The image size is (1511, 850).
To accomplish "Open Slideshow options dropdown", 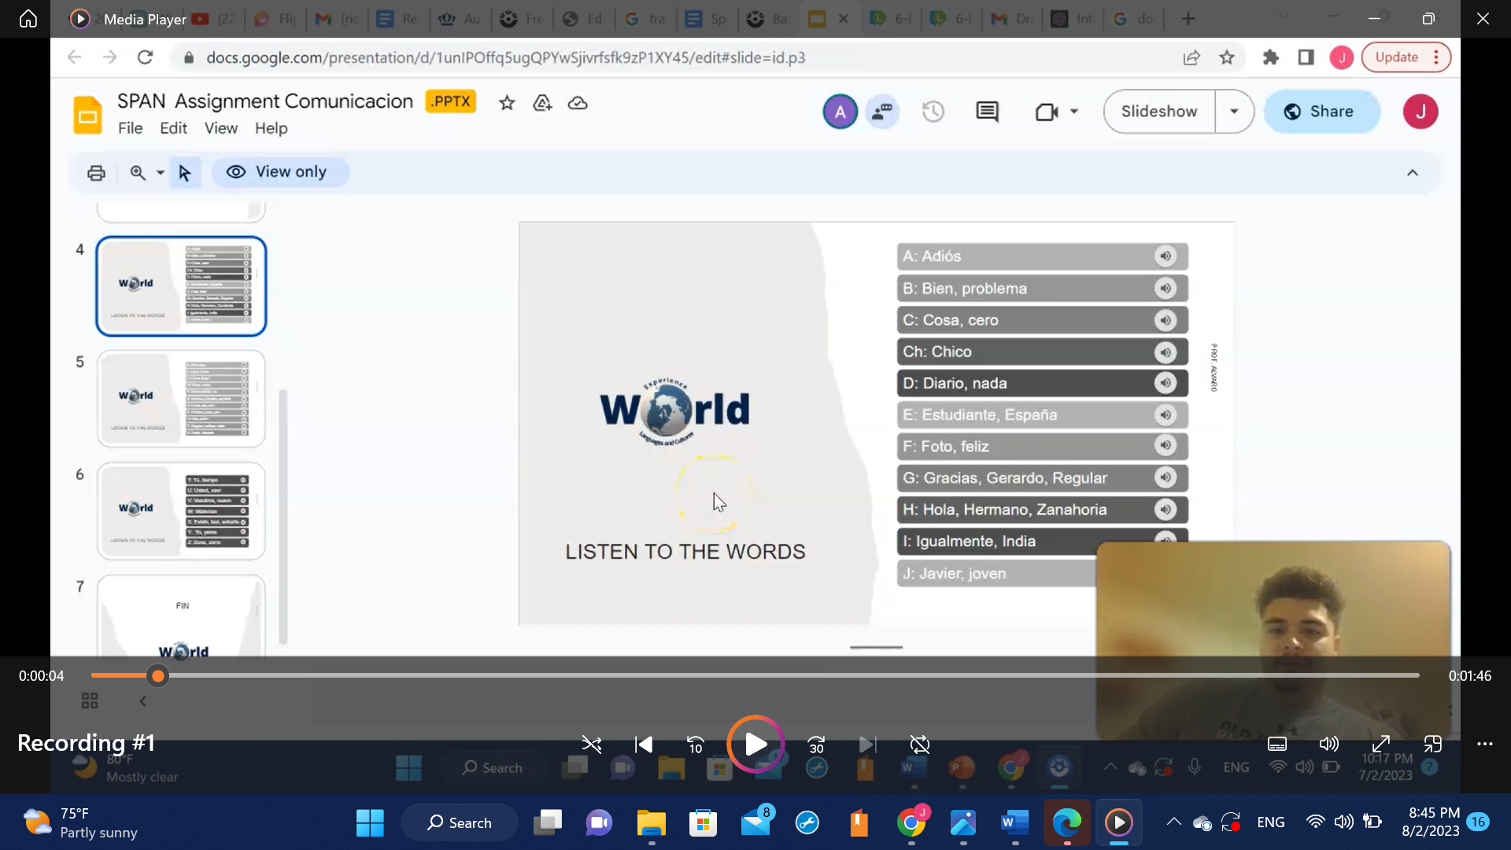I will click(x=1234, y=112).
